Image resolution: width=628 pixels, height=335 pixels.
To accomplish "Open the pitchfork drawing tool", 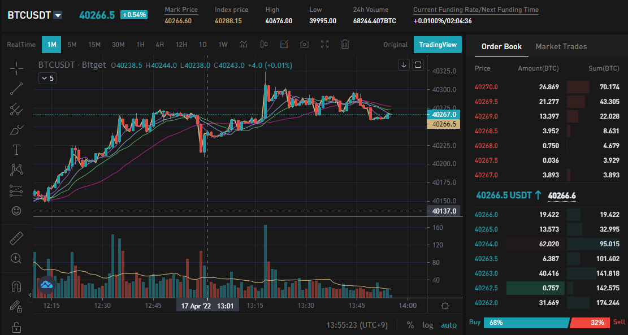I will 16,109.
